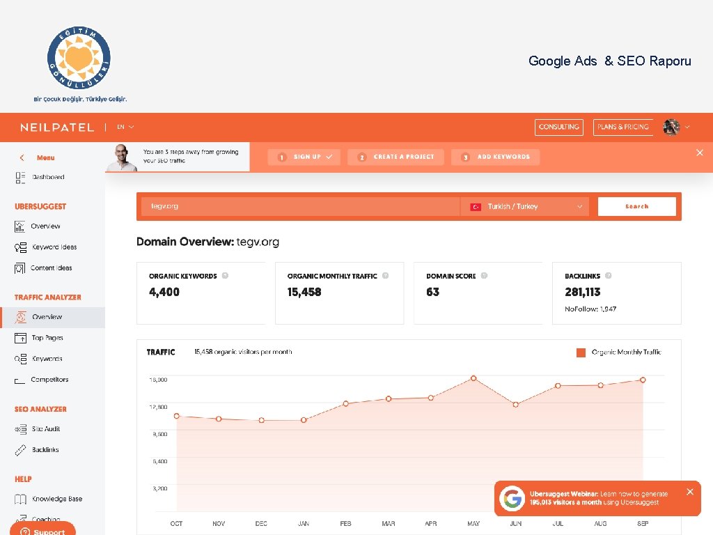
Task: Click the PLANS & PRICING button
Action: (x=623, y=127)
